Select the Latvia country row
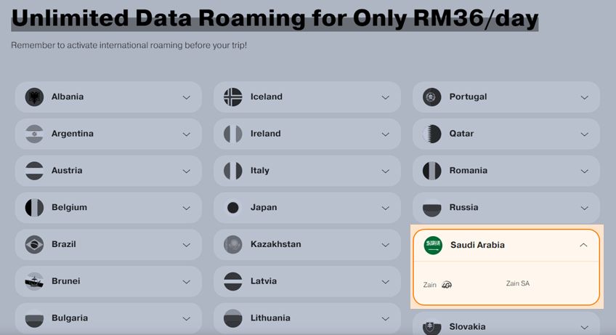The image size is (616, 335). [307, 281]
